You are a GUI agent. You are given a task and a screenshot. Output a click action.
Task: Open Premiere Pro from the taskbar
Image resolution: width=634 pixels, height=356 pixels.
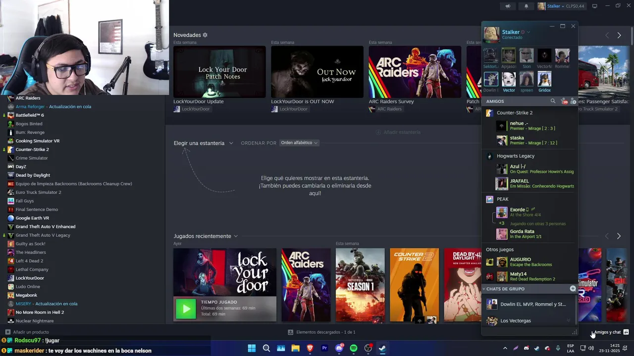tap(324, 348)
